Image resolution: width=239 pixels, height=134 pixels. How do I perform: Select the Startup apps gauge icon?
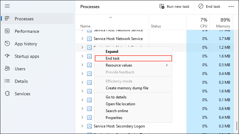(x=7, y=56)
